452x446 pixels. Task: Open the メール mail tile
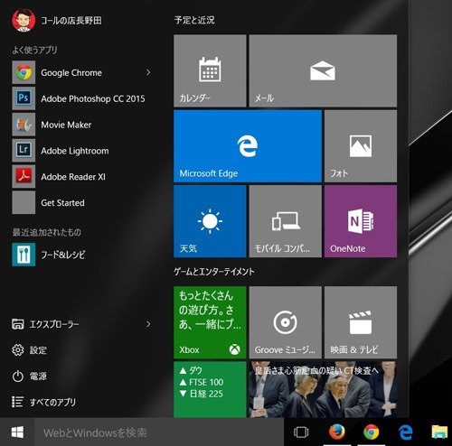click(323, 70)
